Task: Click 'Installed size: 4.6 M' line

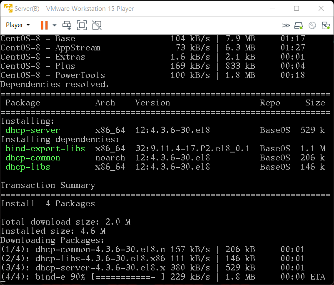Action: [53, 231]
